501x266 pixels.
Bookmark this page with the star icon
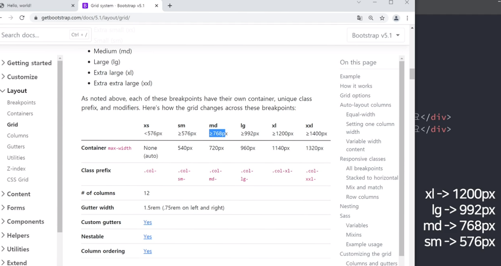tap(382, 18)
